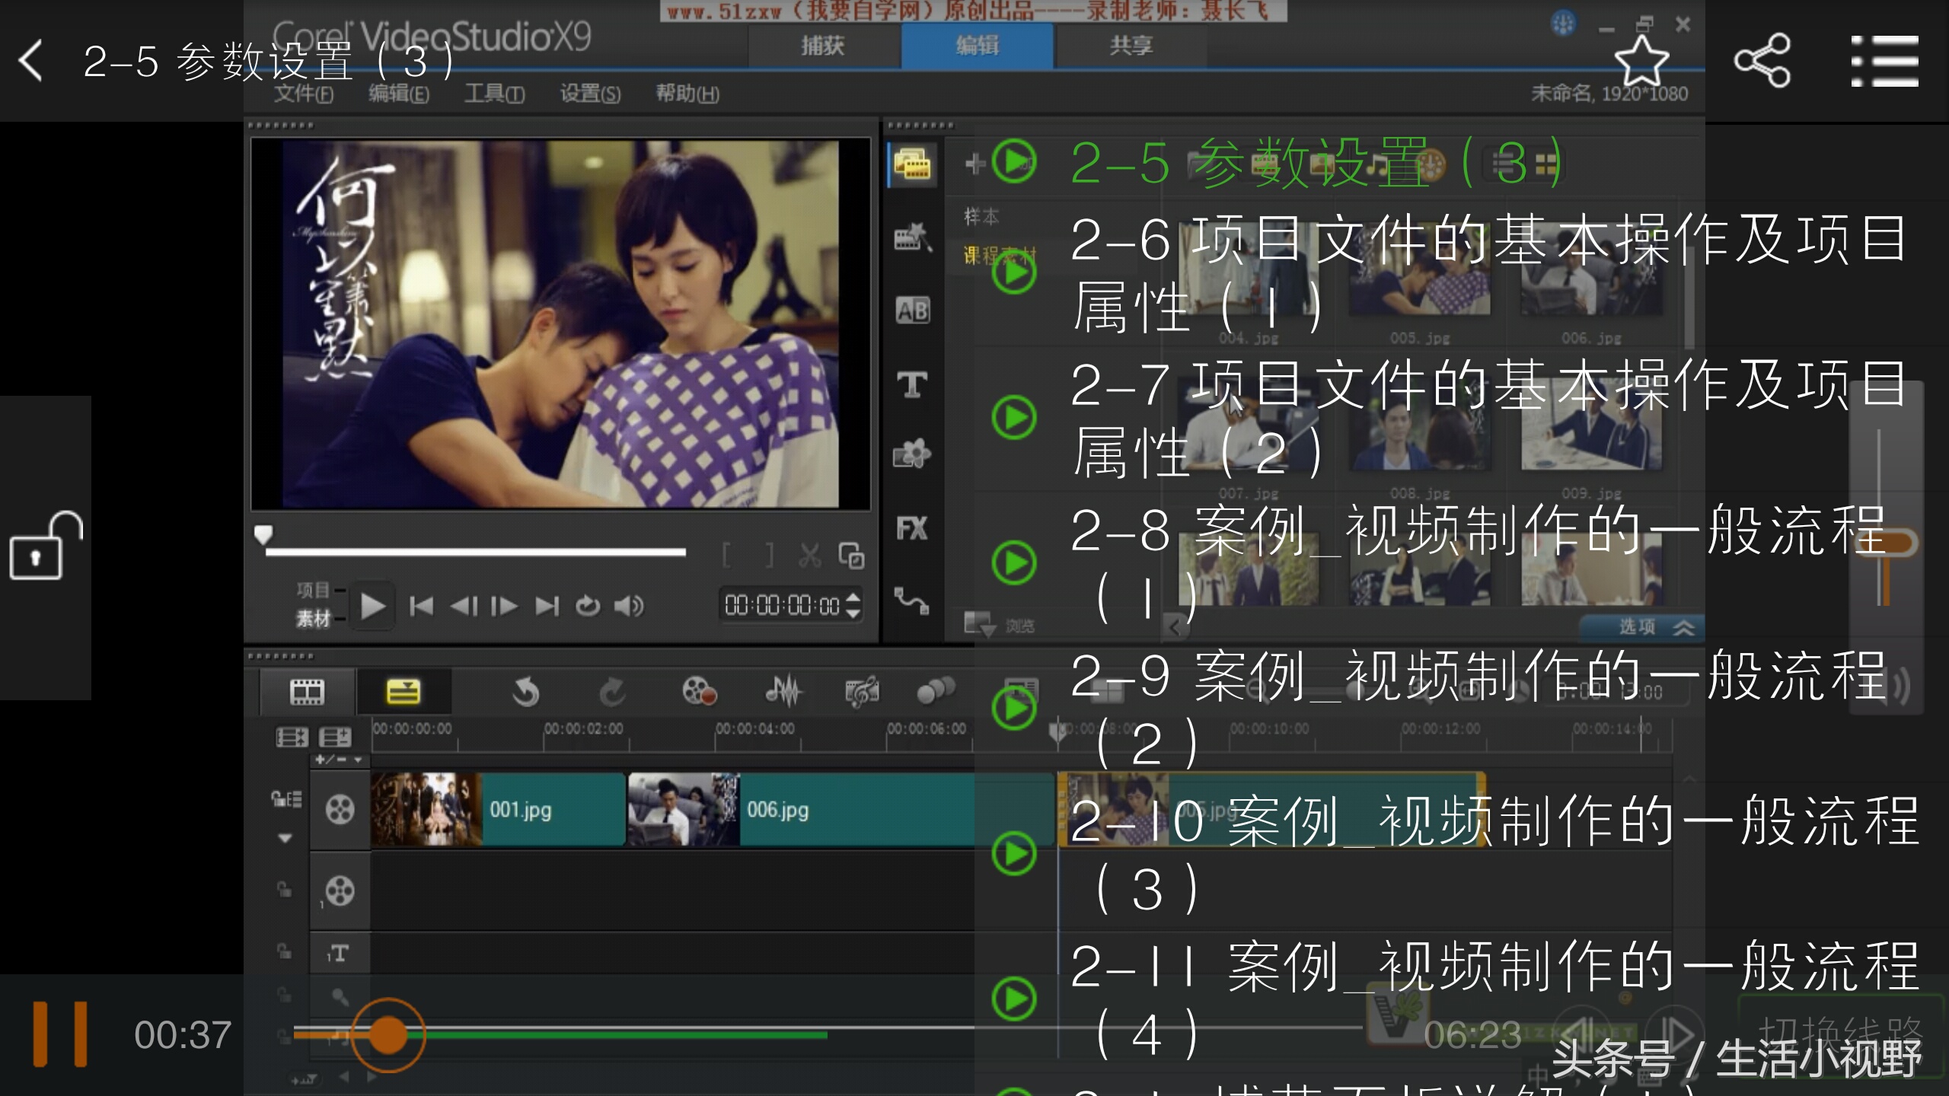Viewport: 1949px width, 1096px height.
Task: Open lesson 2-8 案例_视频制作的一般流程（1）
Action: [x=1477, y=563]
